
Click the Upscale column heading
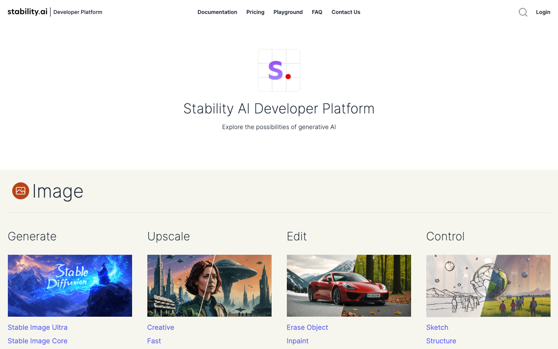pos(169,237)
